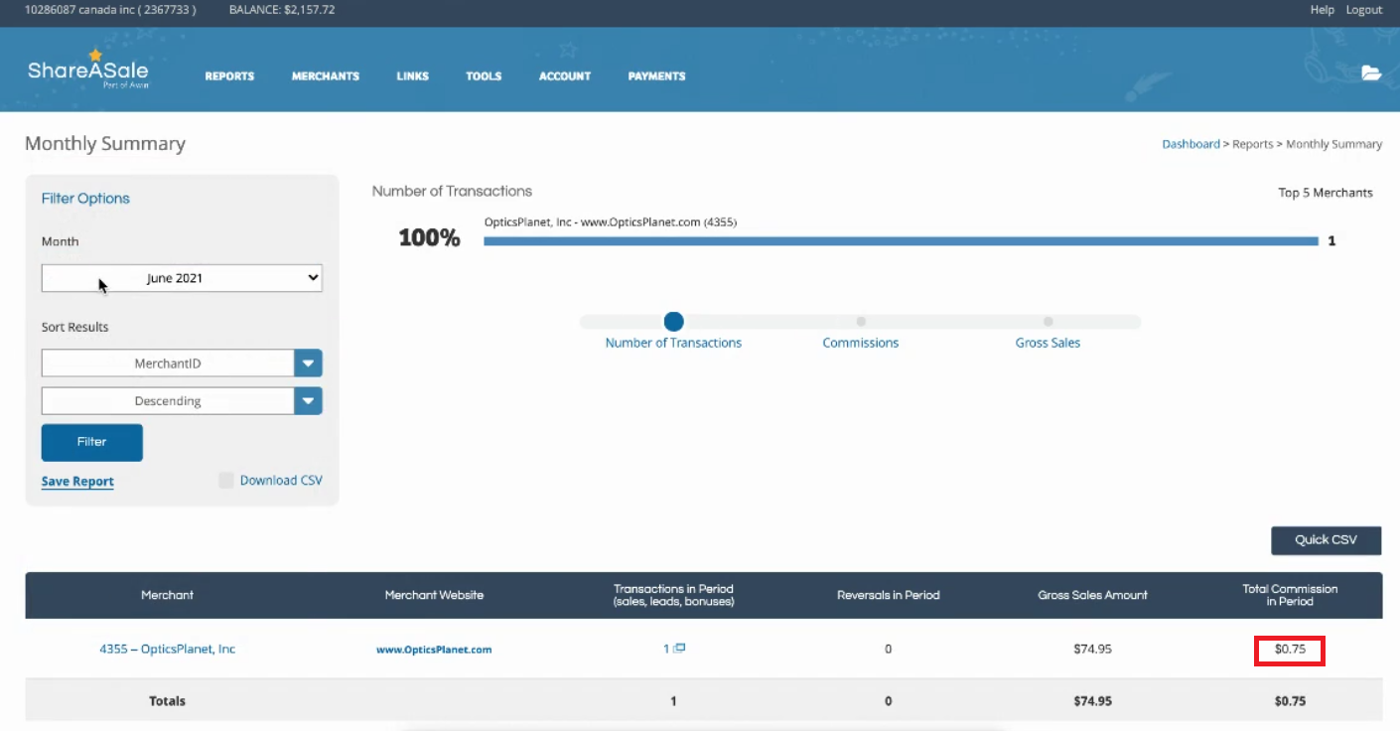Open the TOOLS menu

point(484,75)
